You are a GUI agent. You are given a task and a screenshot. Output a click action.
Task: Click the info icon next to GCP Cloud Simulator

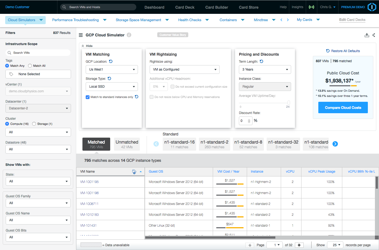(129, 35)
